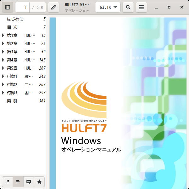
Task: Expand the 第1章 outline node
Action: [x=3, y=35]
